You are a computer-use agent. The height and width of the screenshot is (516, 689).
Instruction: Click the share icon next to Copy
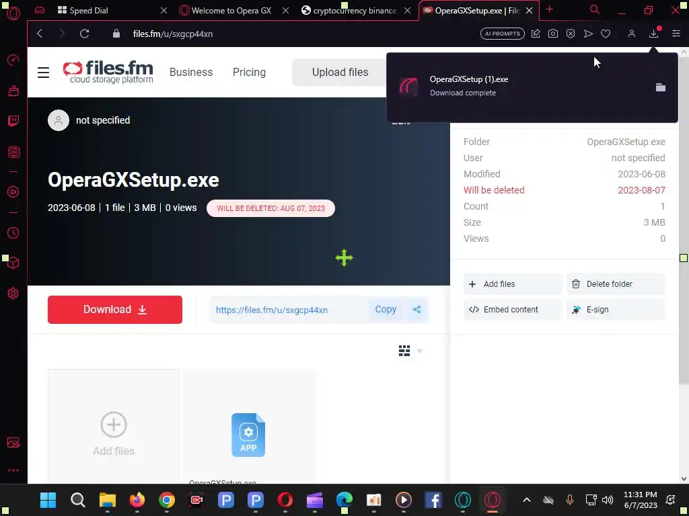(416, 309)
